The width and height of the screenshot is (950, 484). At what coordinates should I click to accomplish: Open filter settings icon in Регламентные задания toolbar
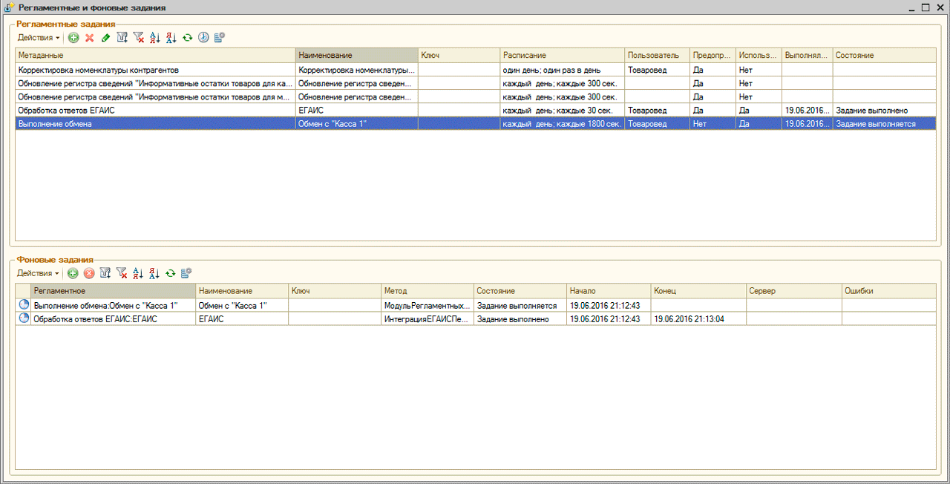tap(122, 37)
